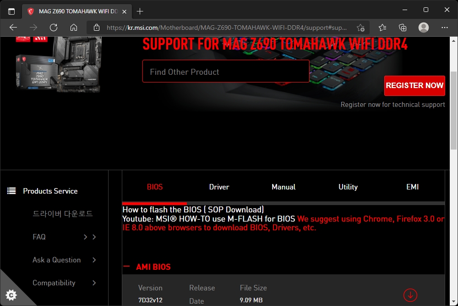Switch to the Driver tab

pyautogui.click(x=219, y=187)
